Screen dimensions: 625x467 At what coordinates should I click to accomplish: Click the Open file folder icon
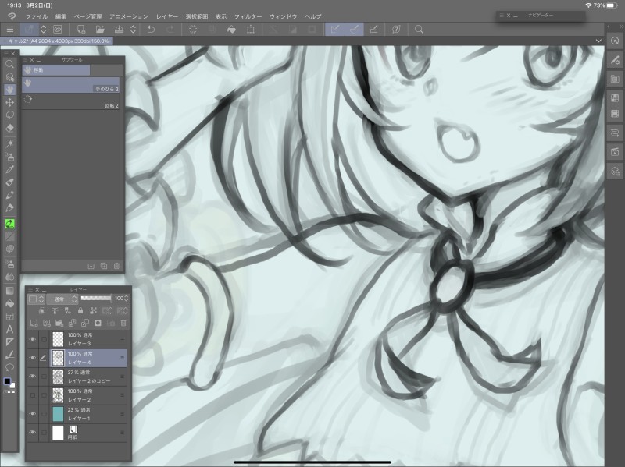tap(100, 30)
